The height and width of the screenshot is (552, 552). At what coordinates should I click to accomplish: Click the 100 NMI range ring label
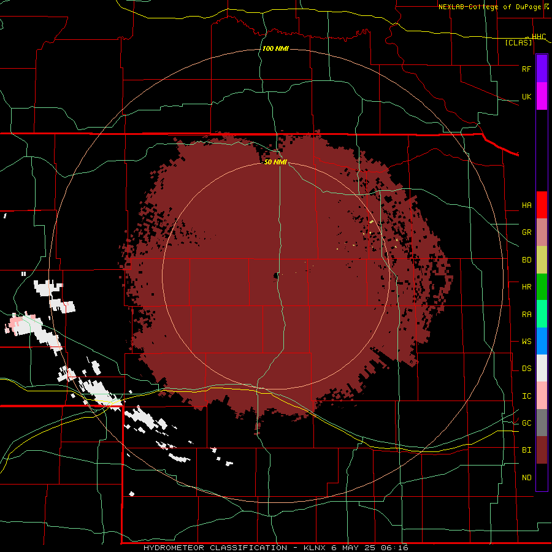(x=275, y=48)
